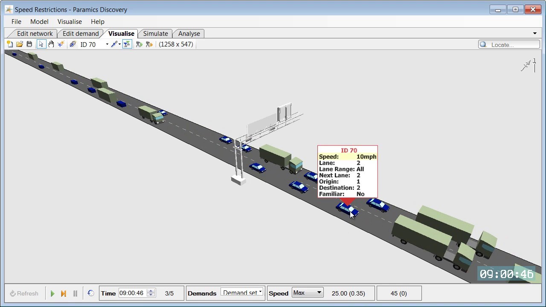Select the hand pan tool

click(x=51, y=44)
